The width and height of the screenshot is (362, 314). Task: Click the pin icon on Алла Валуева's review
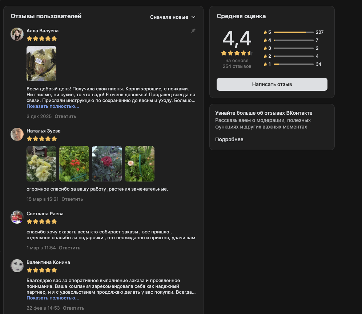(x=193, y=30)
